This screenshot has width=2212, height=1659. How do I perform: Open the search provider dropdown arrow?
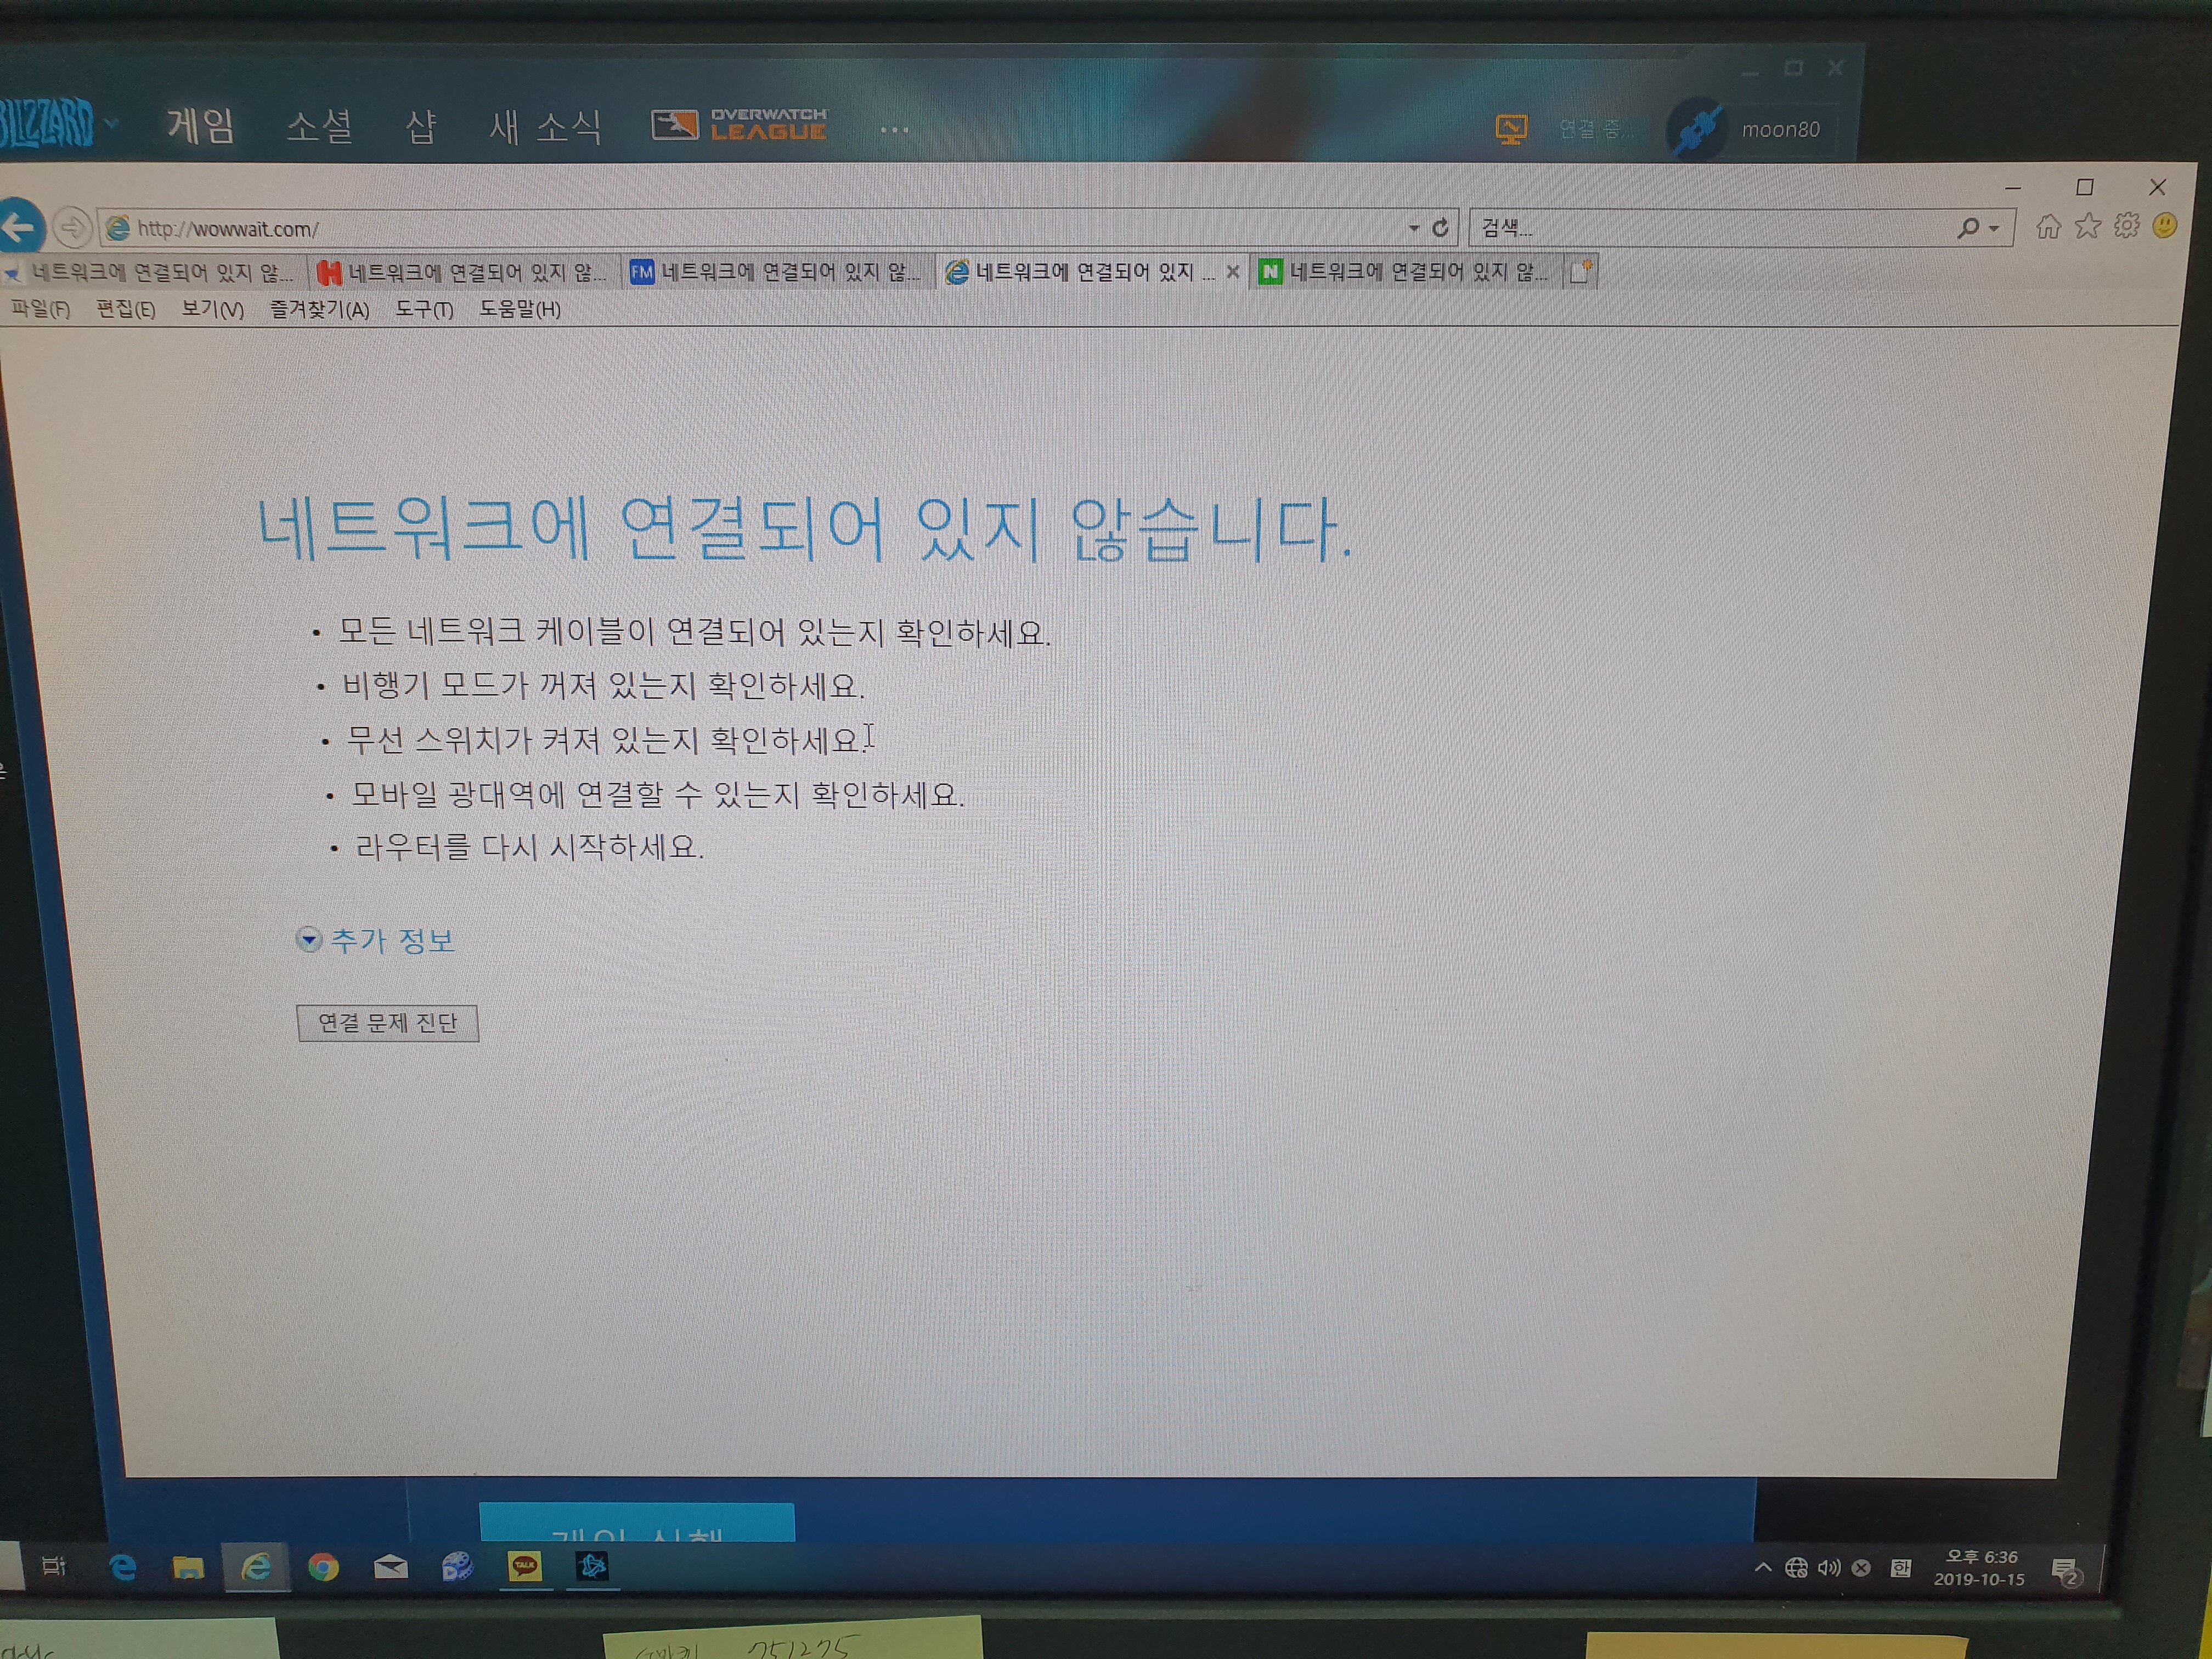(x=1994, y=228)
